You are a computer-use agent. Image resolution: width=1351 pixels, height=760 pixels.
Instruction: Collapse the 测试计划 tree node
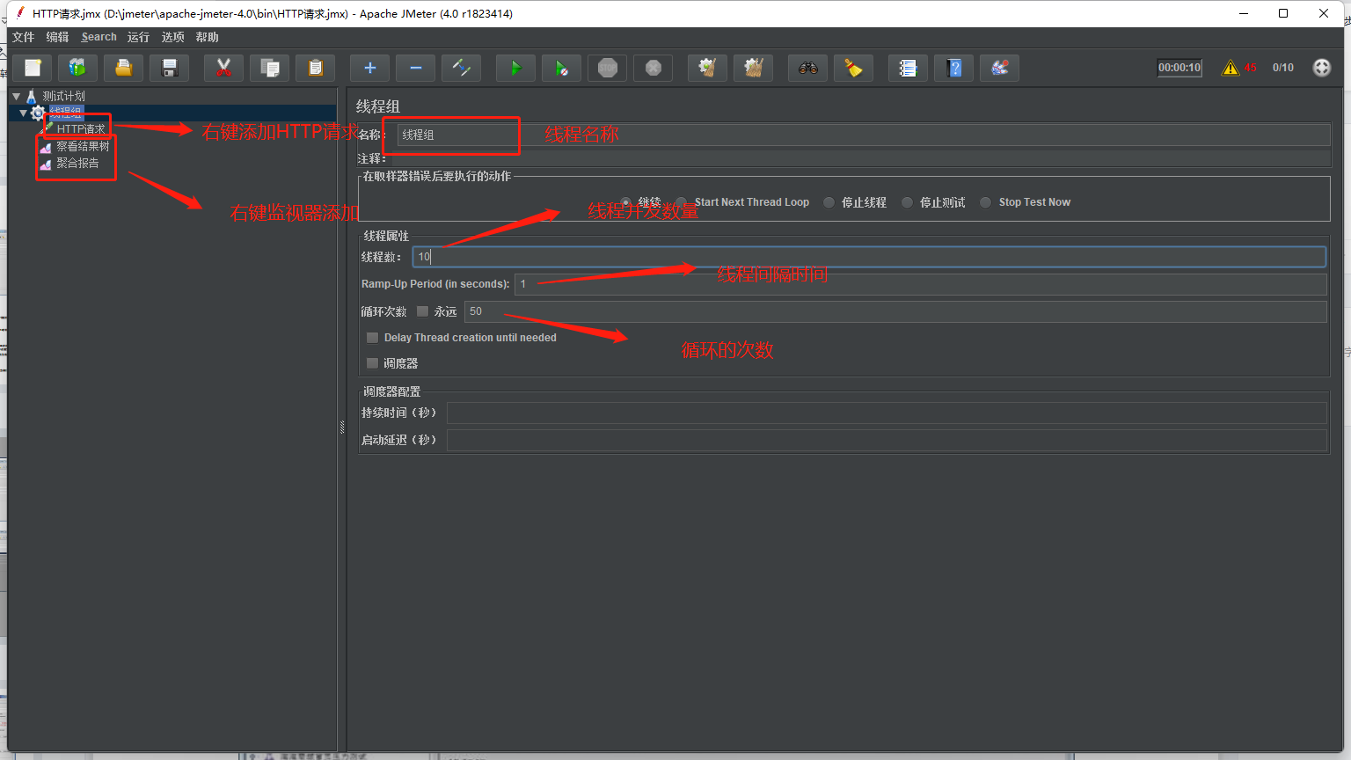pos(16,96)
